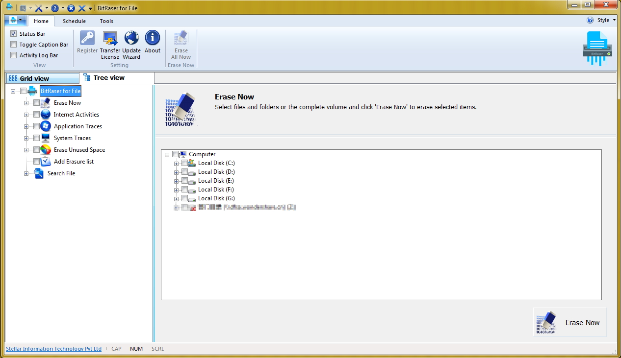Expand the Internet Activities node
This screenshot has width=621, height=358.
[26, 115]
